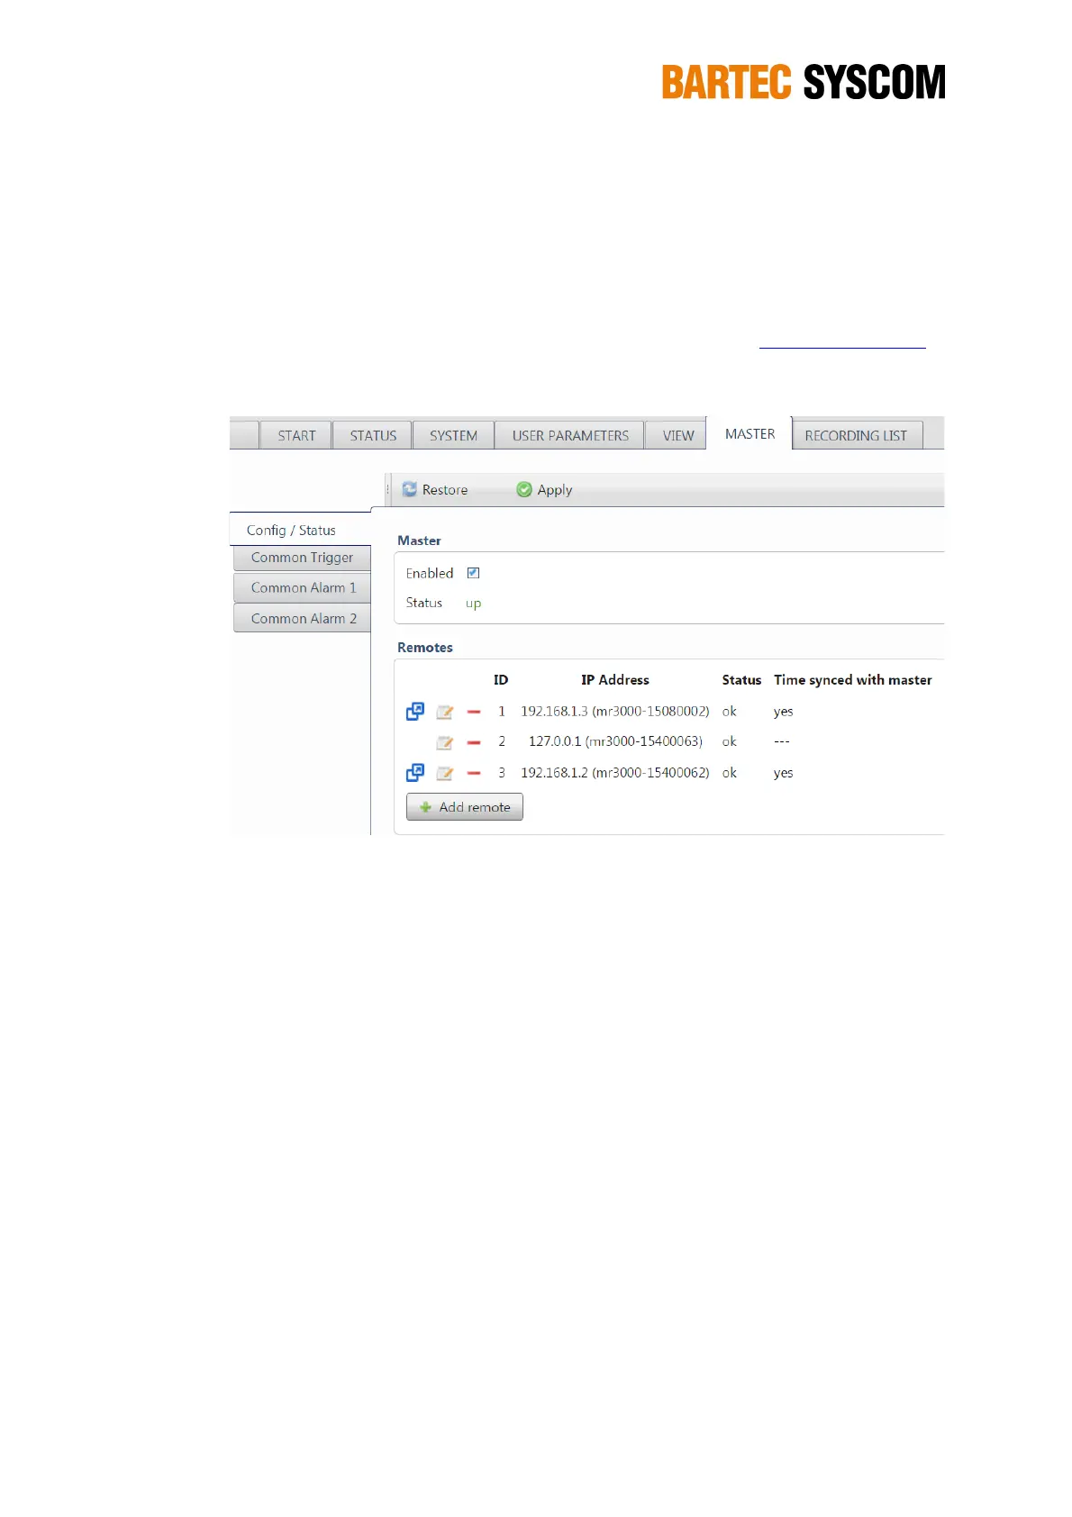Open the Common Trigger section
The height and width of the screenshot is (1517, 1072).
click(x=302, y=558)
